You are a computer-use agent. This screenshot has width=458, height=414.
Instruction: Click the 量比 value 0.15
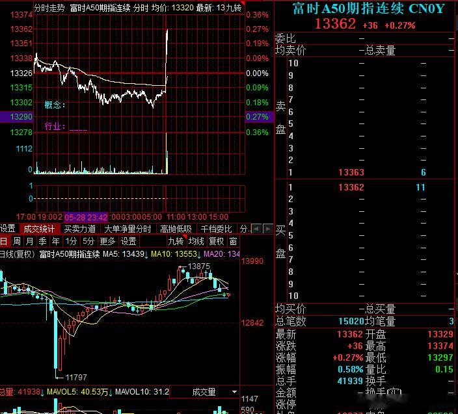click(x=444, y=369)
